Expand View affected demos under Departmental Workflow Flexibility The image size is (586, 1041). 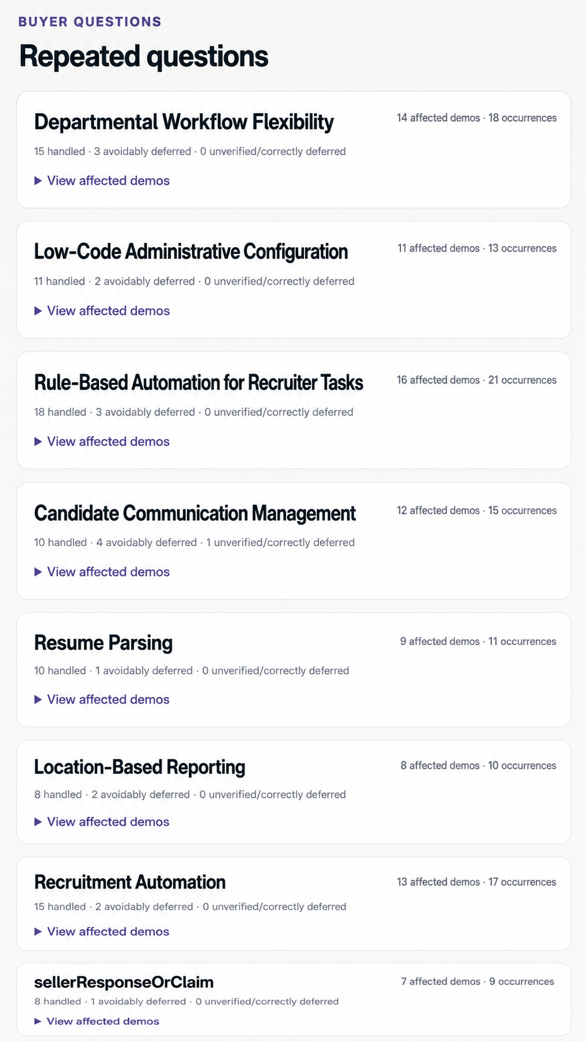pos(102,181)
